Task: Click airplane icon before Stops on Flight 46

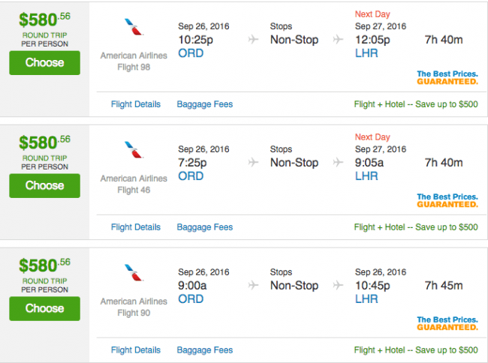Action: (253, 163)
